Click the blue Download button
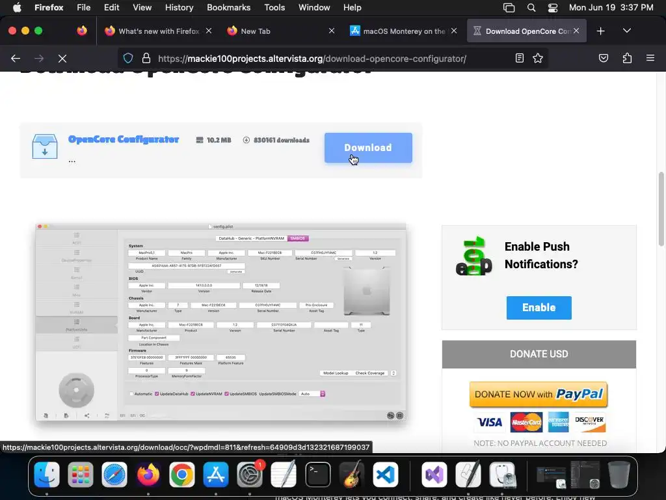Viewport: 666px width, 500px height. 368,148
